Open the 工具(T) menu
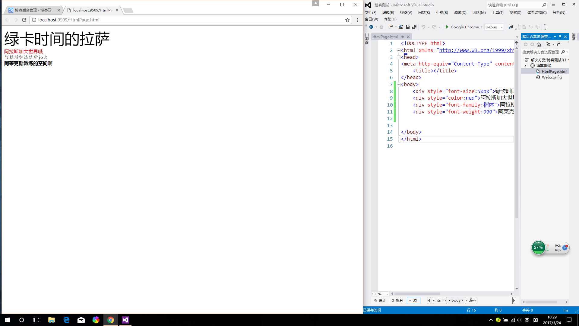579x326 pixels. [x=498, y=13]
